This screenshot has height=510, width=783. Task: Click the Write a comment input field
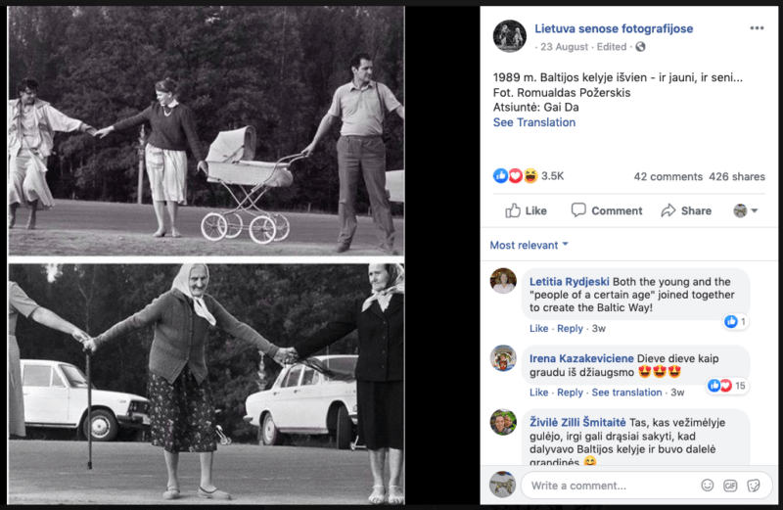[x=607, y=486]
